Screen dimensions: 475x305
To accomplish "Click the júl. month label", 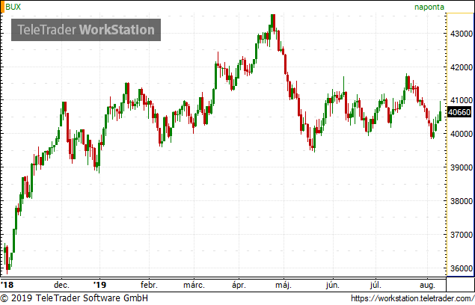I will (376, 286).
